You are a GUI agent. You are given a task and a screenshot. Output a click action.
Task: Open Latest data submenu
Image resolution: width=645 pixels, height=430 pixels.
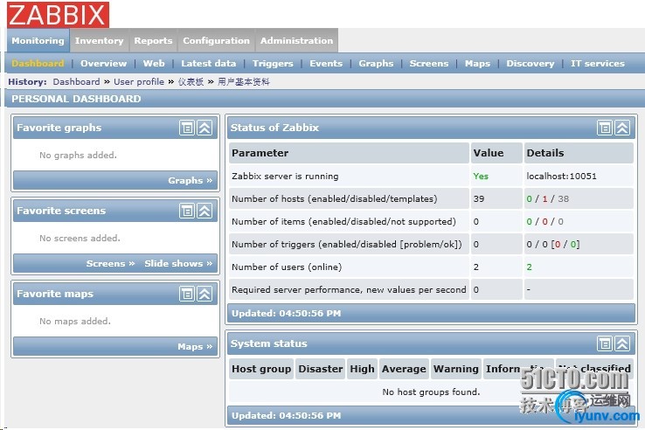point(209,64)
